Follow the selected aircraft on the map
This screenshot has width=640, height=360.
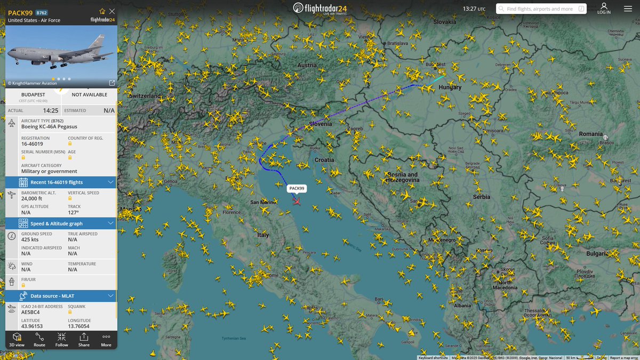coord(61,340)
